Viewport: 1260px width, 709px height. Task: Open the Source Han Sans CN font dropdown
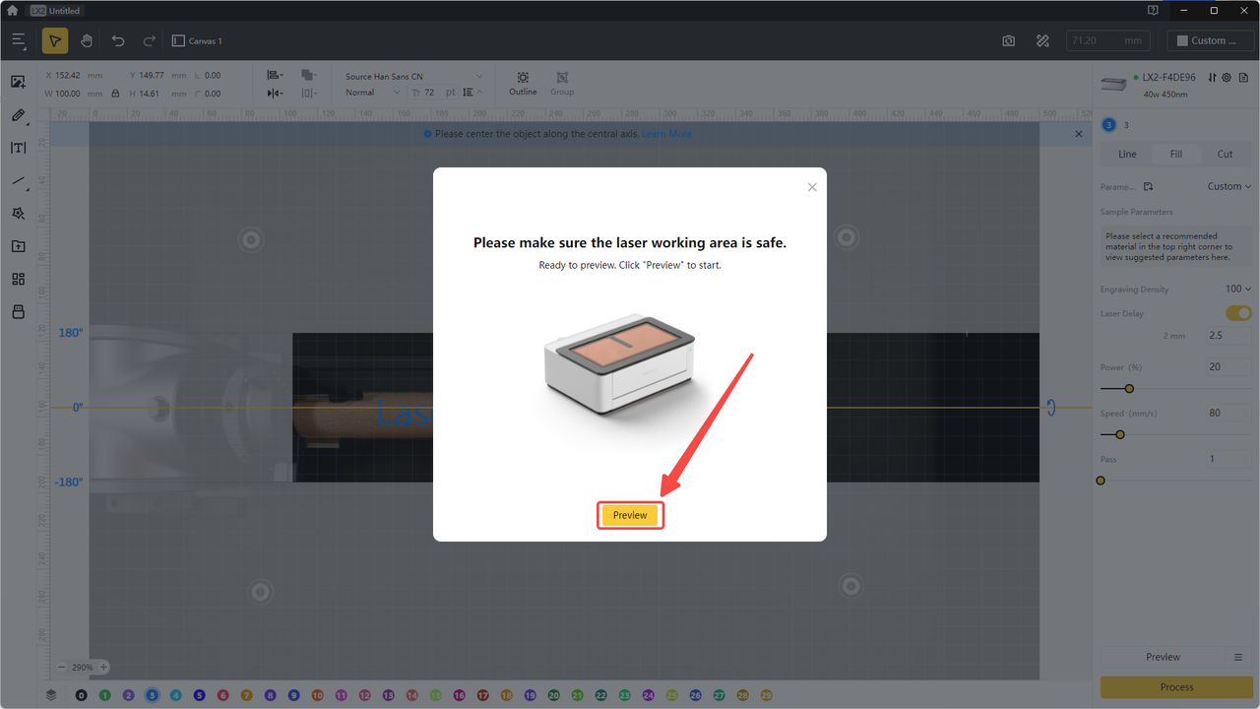413,76
